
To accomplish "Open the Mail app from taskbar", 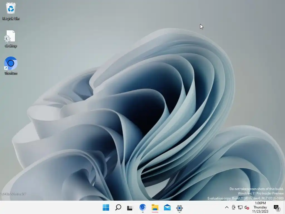I will click(x=167, y=207).
